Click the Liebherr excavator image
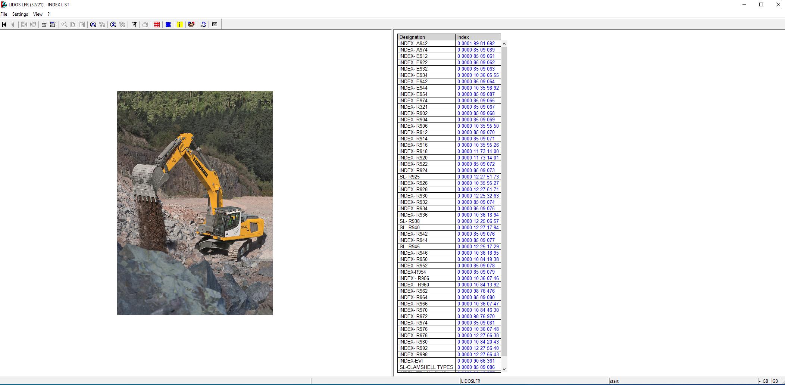The height and width of the screenshot is (385, 785). (195, 203)
